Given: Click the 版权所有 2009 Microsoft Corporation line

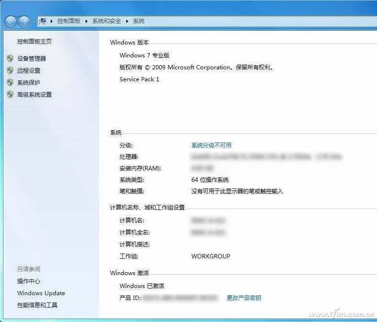Looking at the screenshot, I should point(197,67).
